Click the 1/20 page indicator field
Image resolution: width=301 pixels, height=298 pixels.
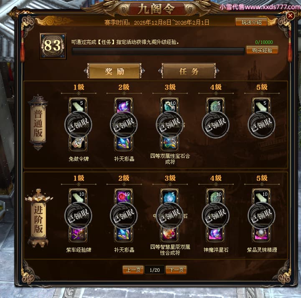pos(154,270)
